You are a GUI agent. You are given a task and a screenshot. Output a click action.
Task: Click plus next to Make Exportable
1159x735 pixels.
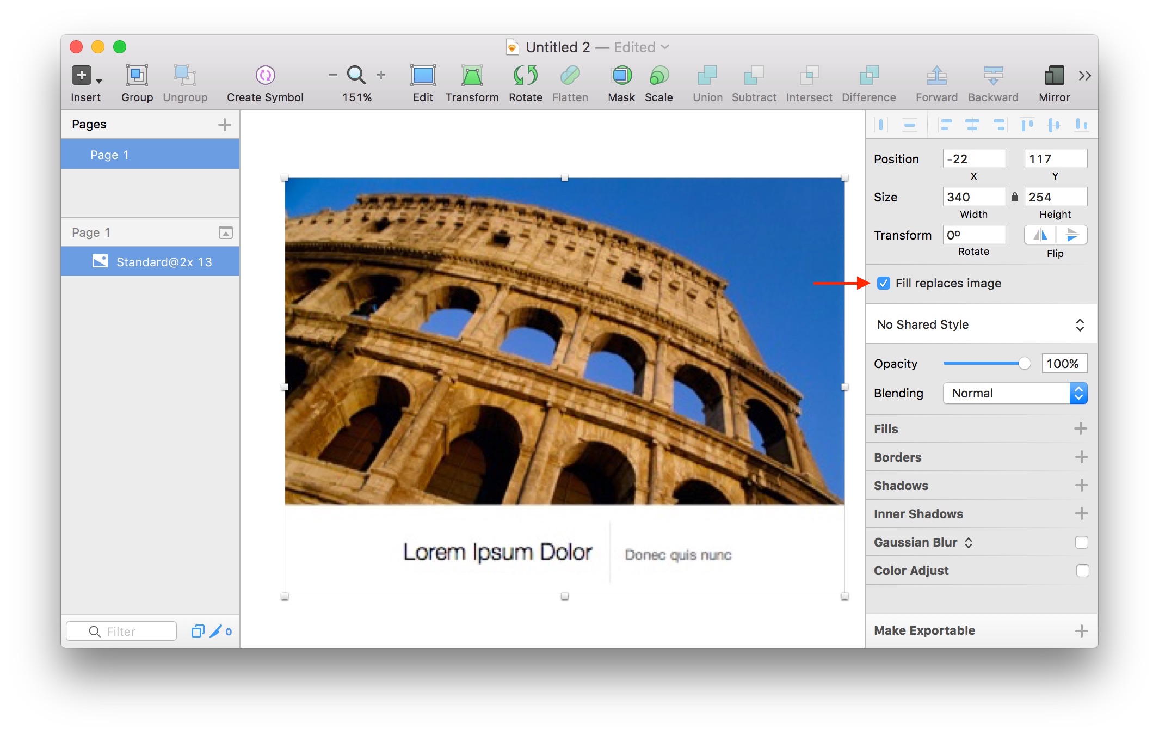[x=1081, y=630]
